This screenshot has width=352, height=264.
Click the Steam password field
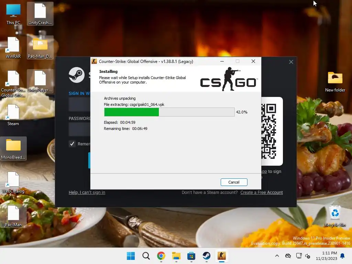(x=80, y=129)
